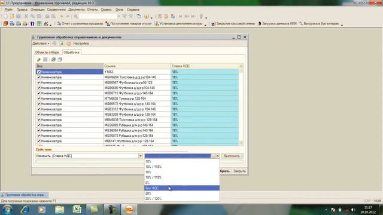Click the Print icon in main toolbar

click(47, 16)
